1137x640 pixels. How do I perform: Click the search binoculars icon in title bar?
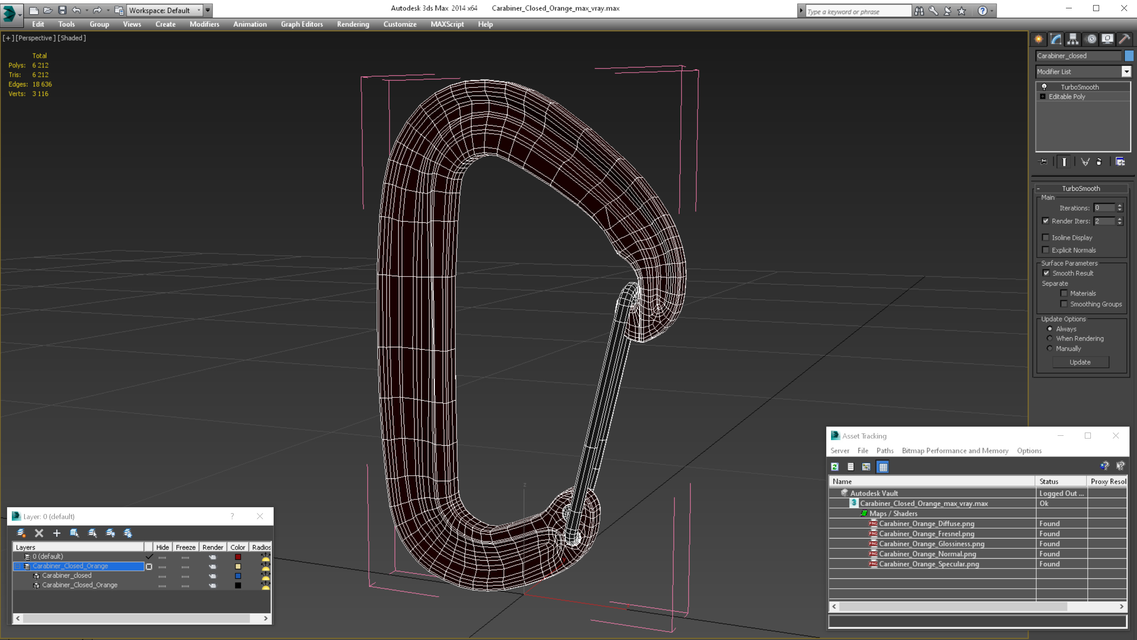coord(919,11)
